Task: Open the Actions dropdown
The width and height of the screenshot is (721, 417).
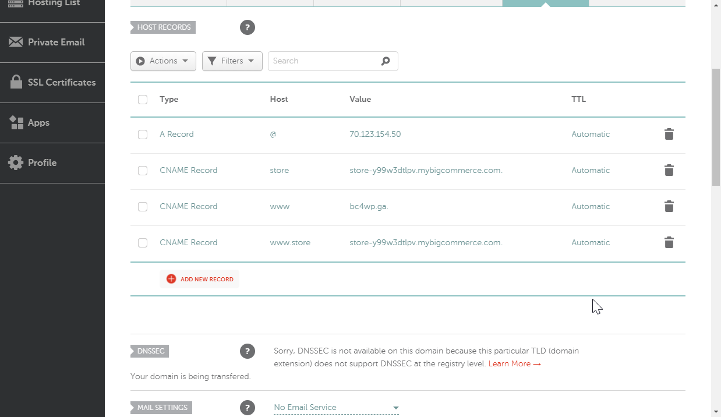Action: click(x=163, y=61)
